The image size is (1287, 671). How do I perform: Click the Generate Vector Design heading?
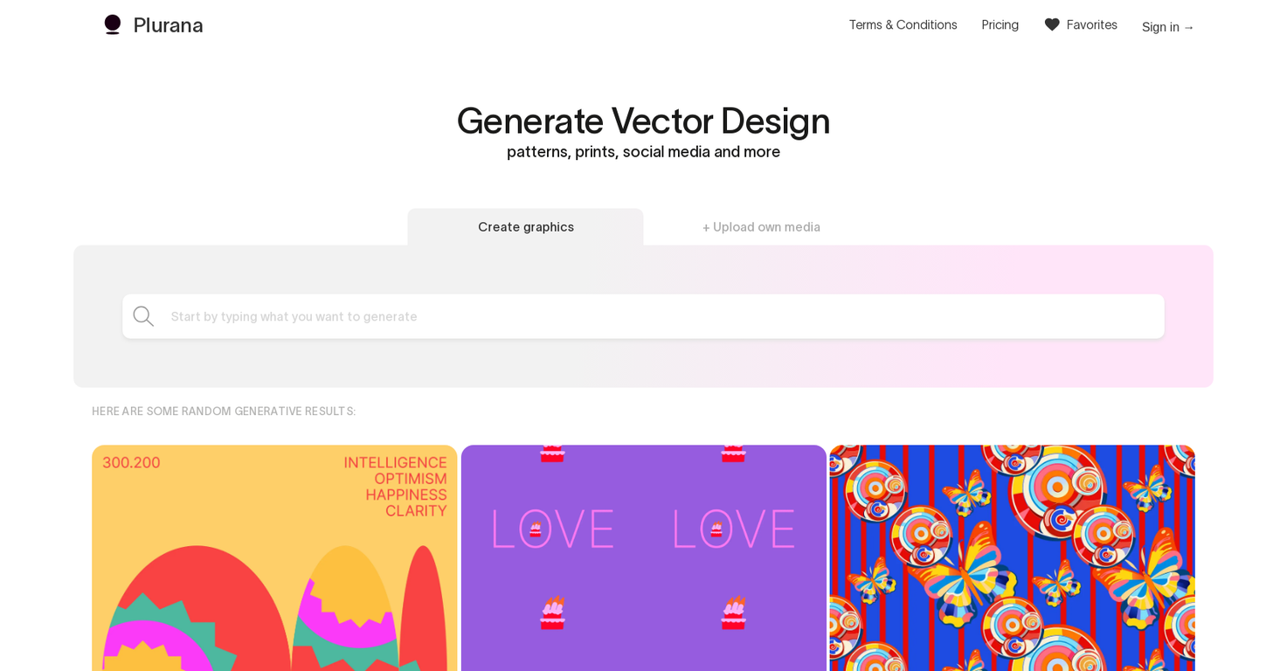tap(643, 121)
